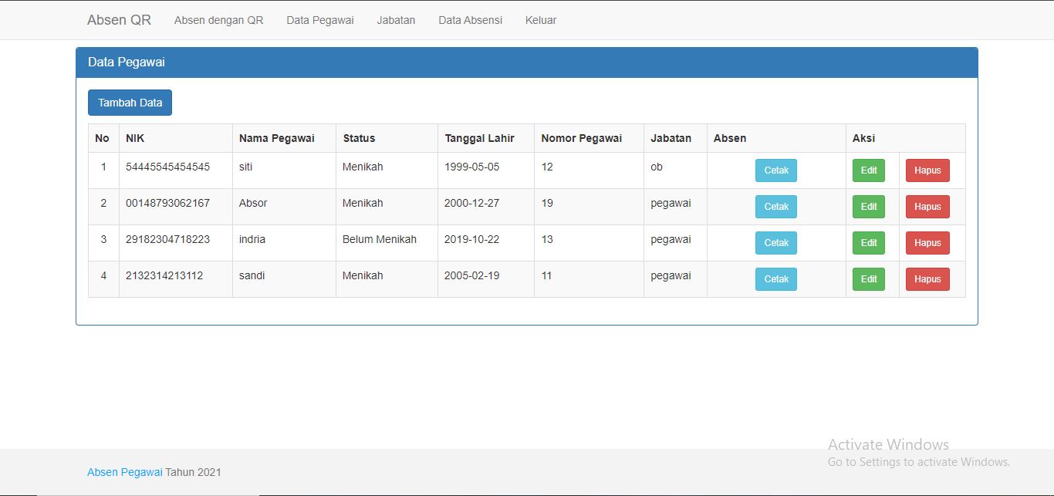1054x496 pixels.
Task: Click the Absen Pegawai footer link
Action: [124, 472]
